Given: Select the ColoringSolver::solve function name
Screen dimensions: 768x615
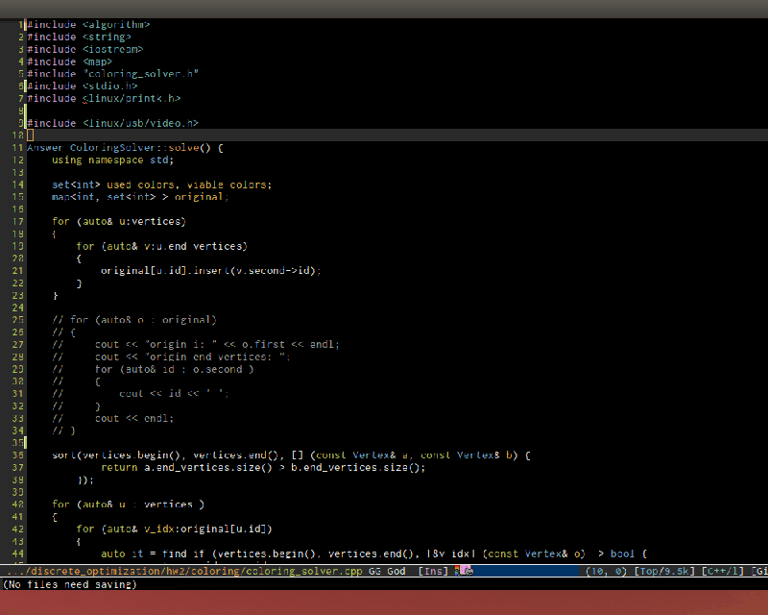Looking at the screenshot, I should click(x=139, y=147).
